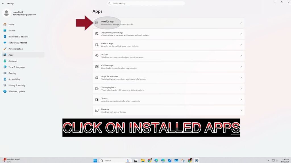Open the Windows Start menu

(x=95, y=160)
